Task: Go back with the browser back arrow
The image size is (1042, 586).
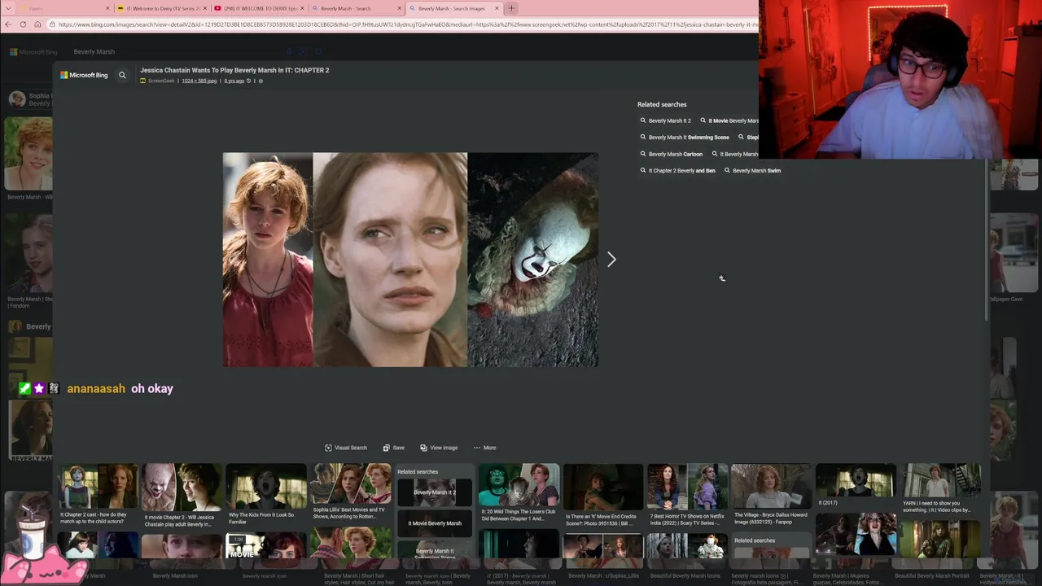Action: pos(8,24)
